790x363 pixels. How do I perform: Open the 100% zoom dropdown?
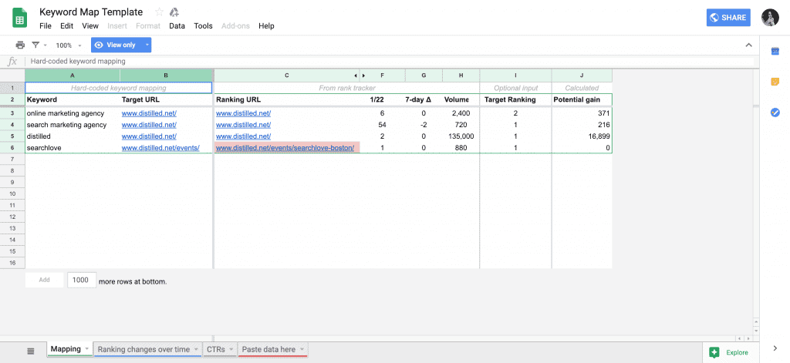[68, 45]
